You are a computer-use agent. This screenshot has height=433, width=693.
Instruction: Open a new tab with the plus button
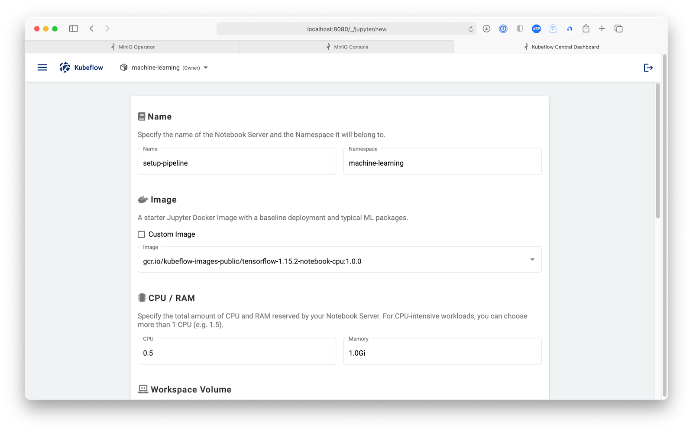tap(602, 29)
